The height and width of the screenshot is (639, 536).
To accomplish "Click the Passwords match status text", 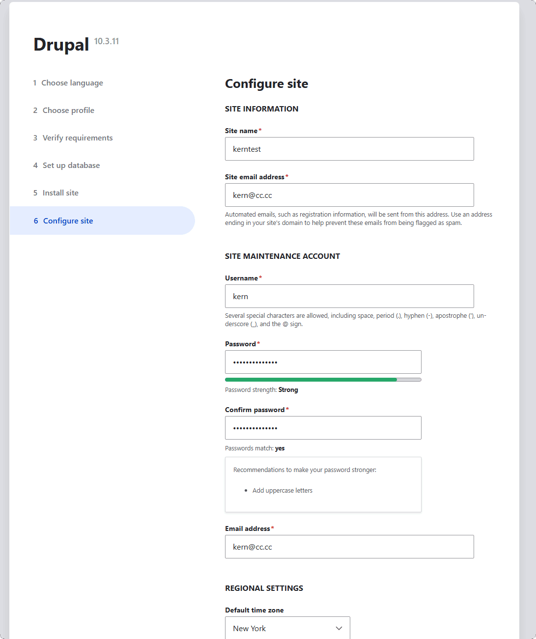I will point(254,448).
